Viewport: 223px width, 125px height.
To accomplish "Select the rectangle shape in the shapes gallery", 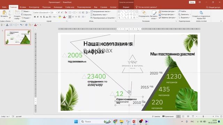I will pos(128,11).
